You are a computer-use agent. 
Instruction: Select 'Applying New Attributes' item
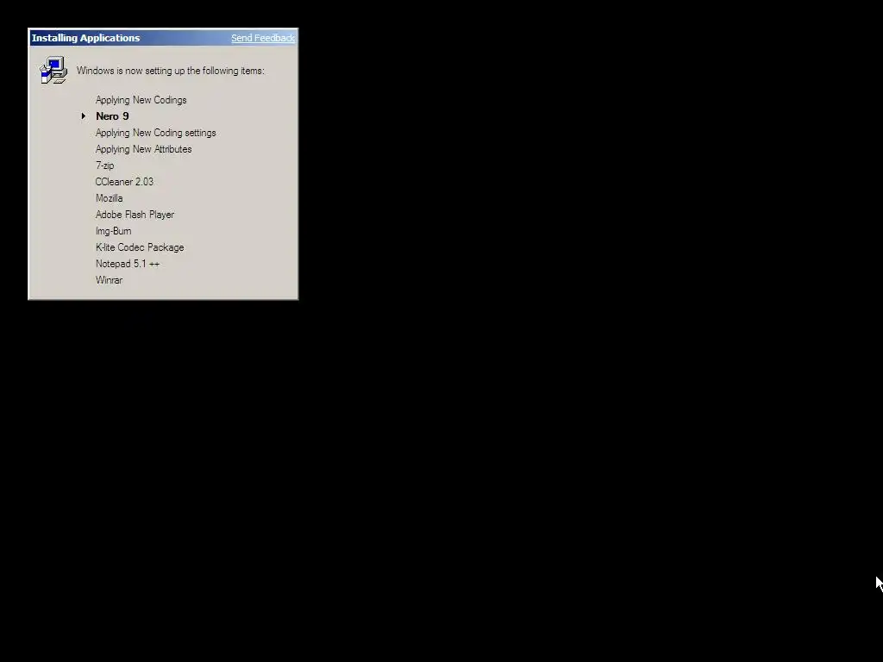tap(144, 149)
